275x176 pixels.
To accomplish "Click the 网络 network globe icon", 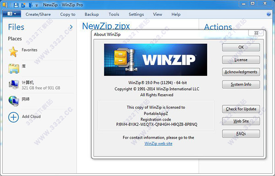I will [14, 101].
